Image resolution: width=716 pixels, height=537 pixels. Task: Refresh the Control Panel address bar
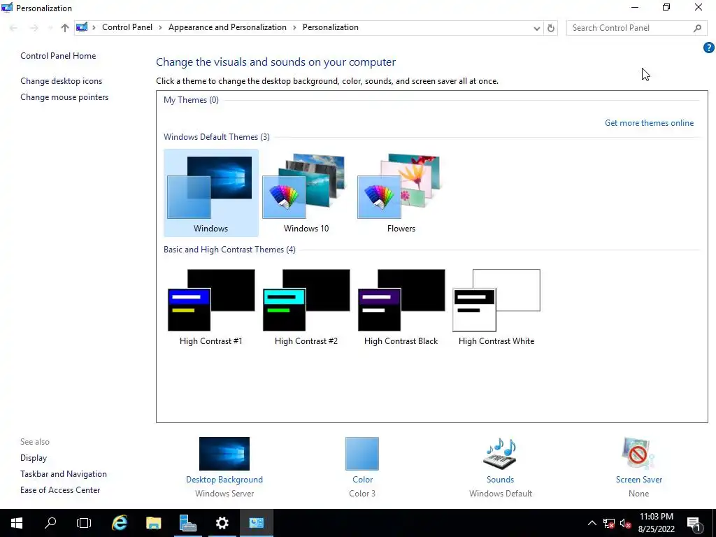(551, 28)
